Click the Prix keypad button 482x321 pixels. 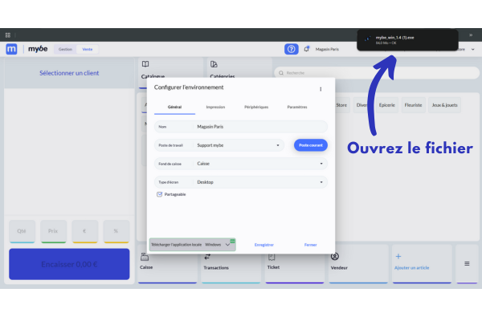(x=53, y=231)
